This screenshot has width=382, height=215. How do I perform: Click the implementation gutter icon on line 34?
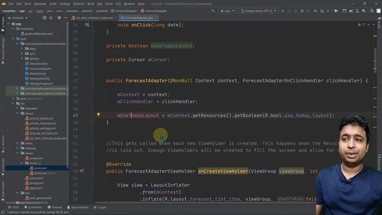tap(87, 24)
